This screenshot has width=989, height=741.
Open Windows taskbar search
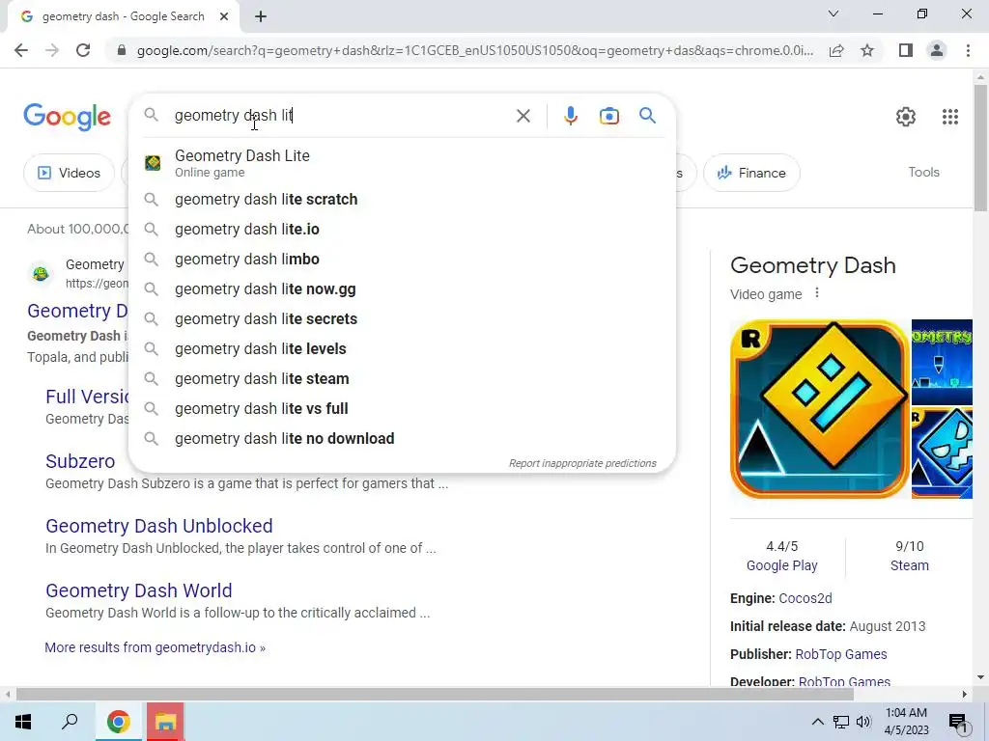coord(70,722)
